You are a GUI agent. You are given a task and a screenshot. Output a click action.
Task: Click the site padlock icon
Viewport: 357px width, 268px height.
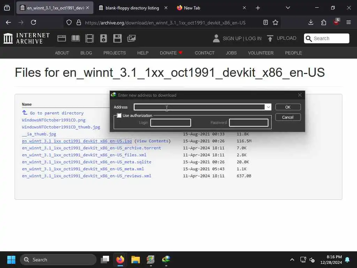pyautogui.click(x=79, y=22)
